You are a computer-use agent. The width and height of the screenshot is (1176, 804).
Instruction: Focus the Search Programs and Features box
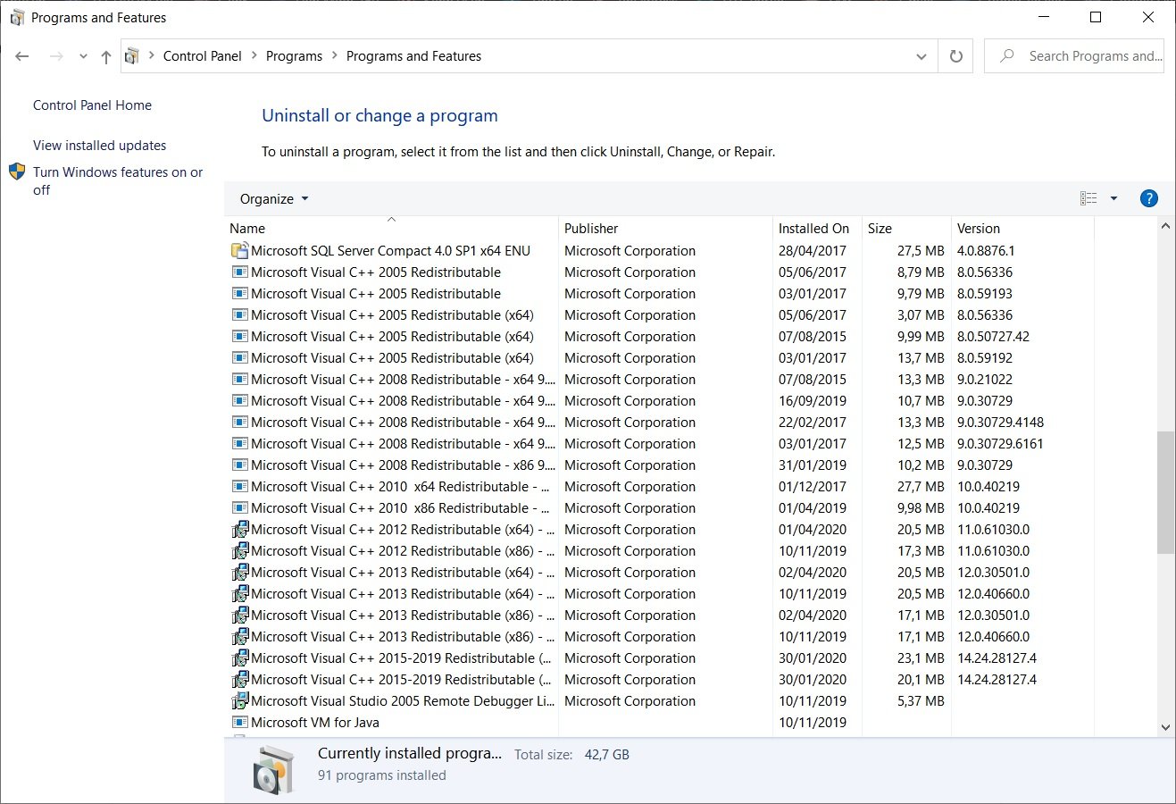click(x=1074, y=56)
